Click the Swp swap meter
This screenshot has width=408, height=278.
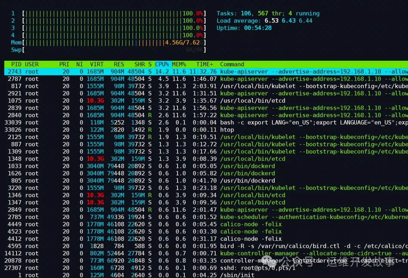(113, 50)
